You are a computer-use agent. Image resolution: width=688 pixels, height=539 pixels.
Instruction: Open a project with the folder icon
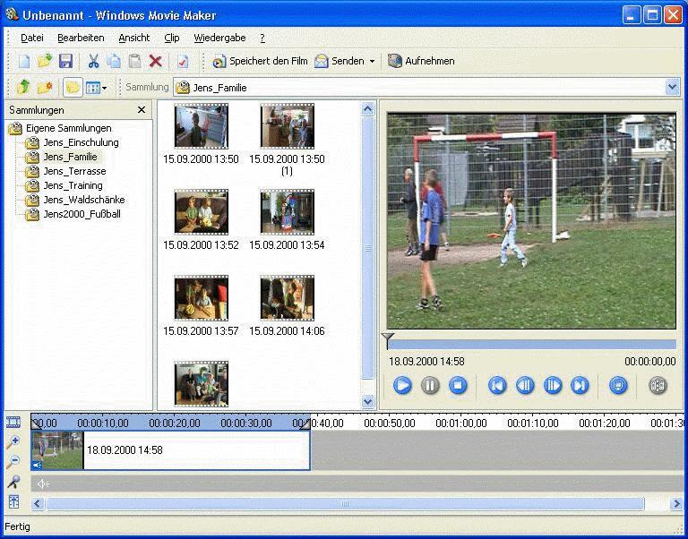tap(45, 61)
